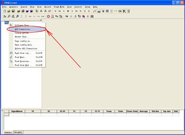Image resolution: width=185 pixels, height=135 pixels.
Task: Close the tree panel with X button
Action: point(41,20)
